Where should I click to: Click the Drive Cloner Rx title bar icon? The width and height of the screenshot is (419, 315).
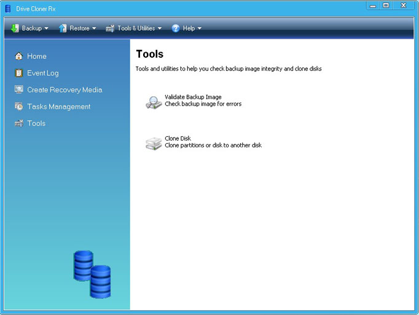point(8,9)
